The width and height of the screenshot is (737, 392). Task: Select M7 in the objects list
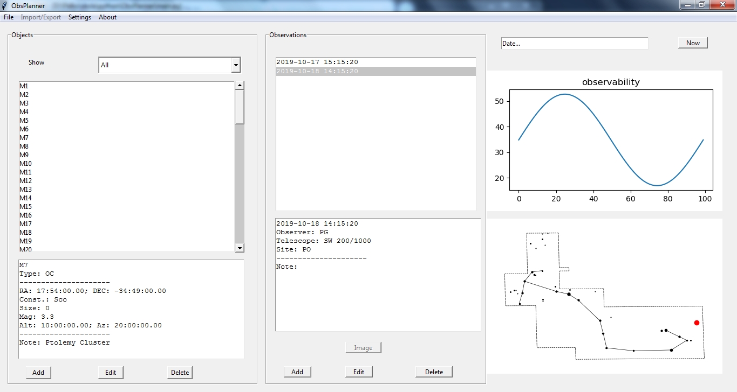tap(24, 138)
